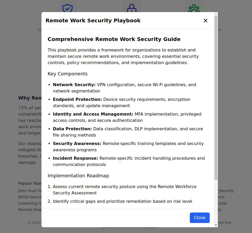The height and width of the screenshot is (233, 252).
Task: Click the padlock icon behind the dialog
Action: [x=132, y=8]
